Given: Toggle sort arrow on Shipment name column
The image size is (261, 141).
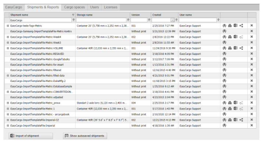Looking at the screenshot, I should (73, 15).
